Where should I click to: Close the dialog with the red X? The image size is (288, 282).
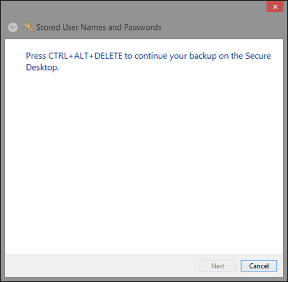click(275, 7)
